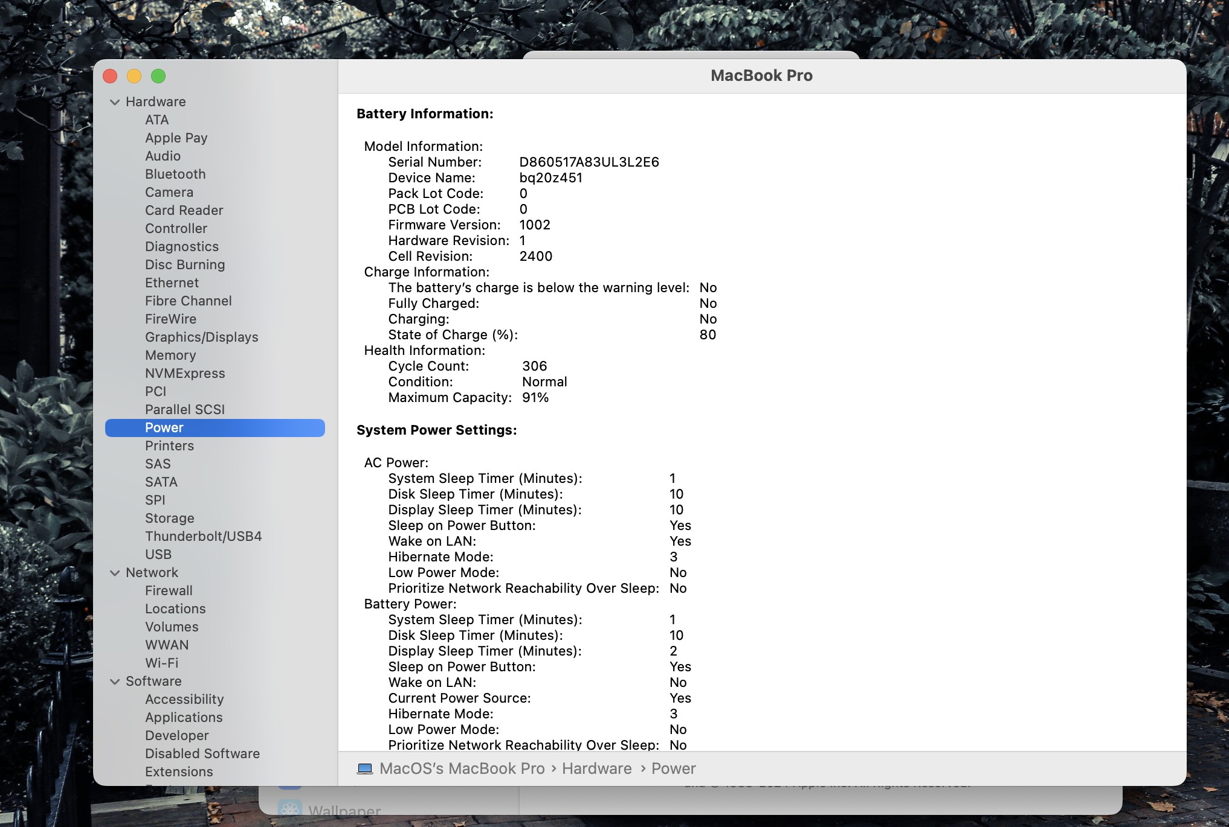Click the Network category label
This screenshot has width=1229, height=827.
point(152,572)
